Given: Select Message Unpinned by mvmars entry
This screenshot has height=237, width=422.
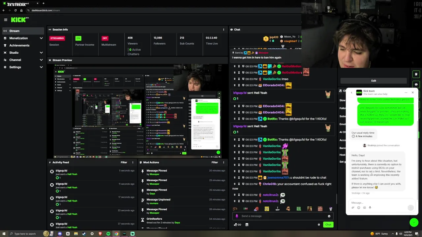Looking at the screenshot, I should pyautogui.click(x=183, y=201).
